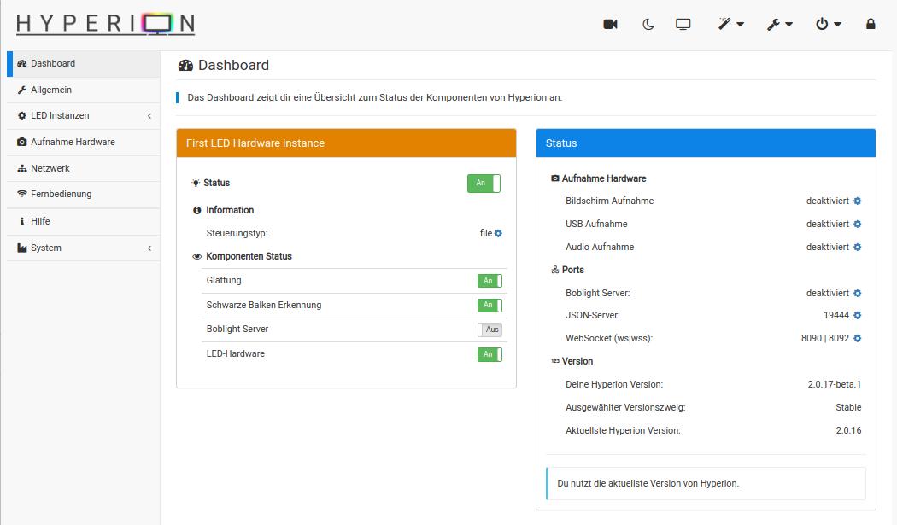
Task: Click the video camera icon in top bar
Action: point(611,24)
